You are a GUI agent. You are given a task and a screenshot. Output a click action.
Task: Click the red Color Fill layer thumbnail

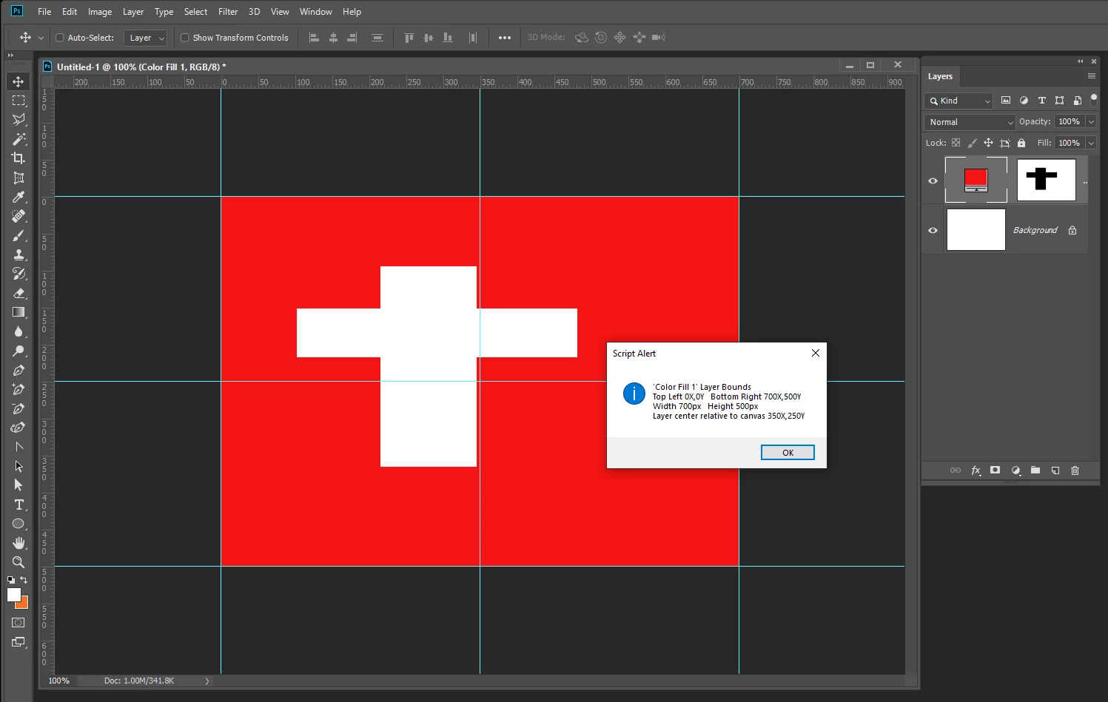(x=976, y=180)
